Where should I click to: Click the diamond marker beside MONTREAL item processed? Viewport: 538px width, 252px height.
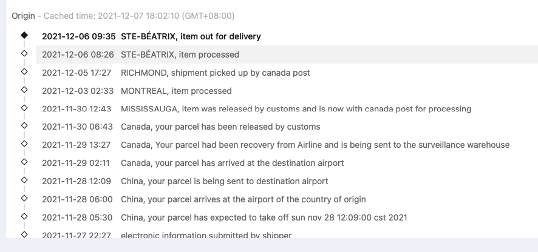pos(24,90)
